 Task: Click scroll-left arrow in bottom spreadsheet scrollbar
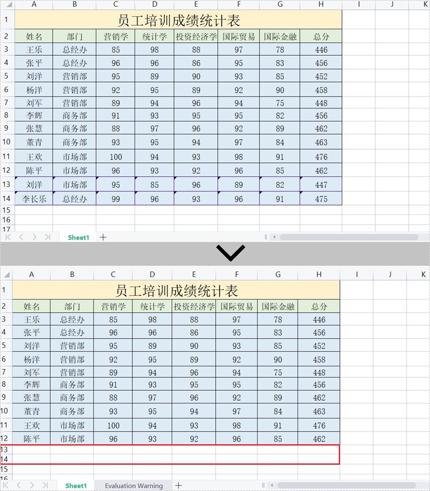pos(272,485)
